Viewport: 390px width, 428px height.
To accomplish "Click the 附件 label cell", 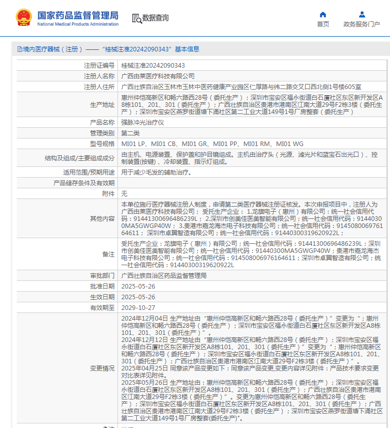I will point(67,193).
